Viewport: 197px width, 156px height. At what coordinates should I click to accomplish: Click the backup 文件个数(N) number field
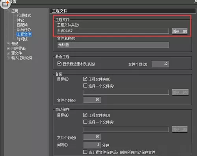click(92, 100)
